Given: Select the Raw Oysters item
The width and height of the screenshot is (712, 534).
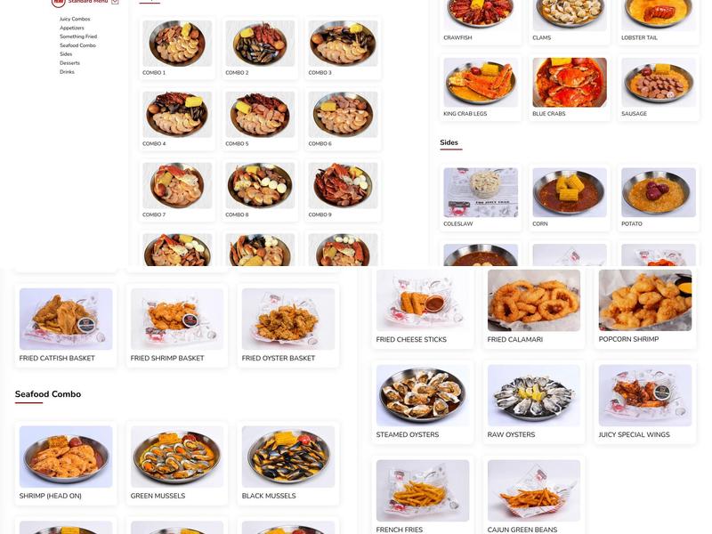Looking at the screenshot, I should coord(534,402).
